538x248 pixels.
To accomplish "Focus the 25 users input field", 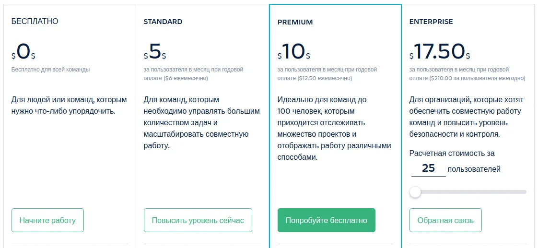I will click(x=429, y=168).
